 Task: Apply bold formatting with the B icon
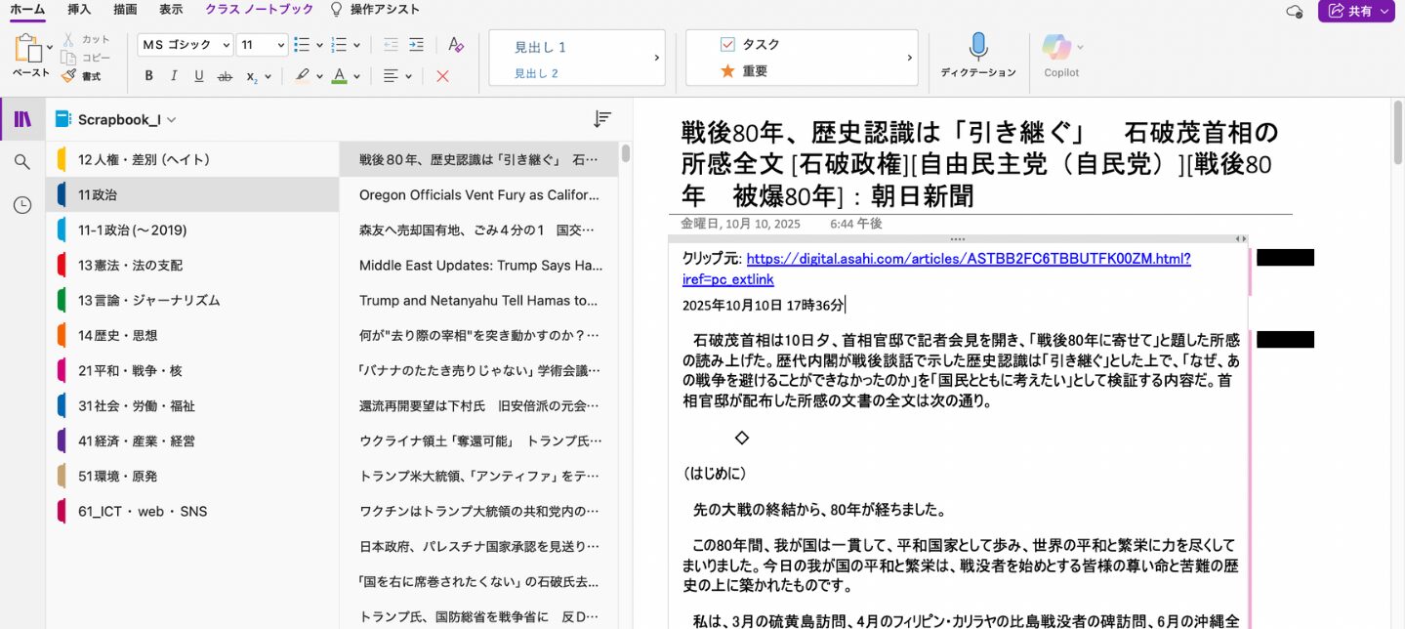[149, 76]
